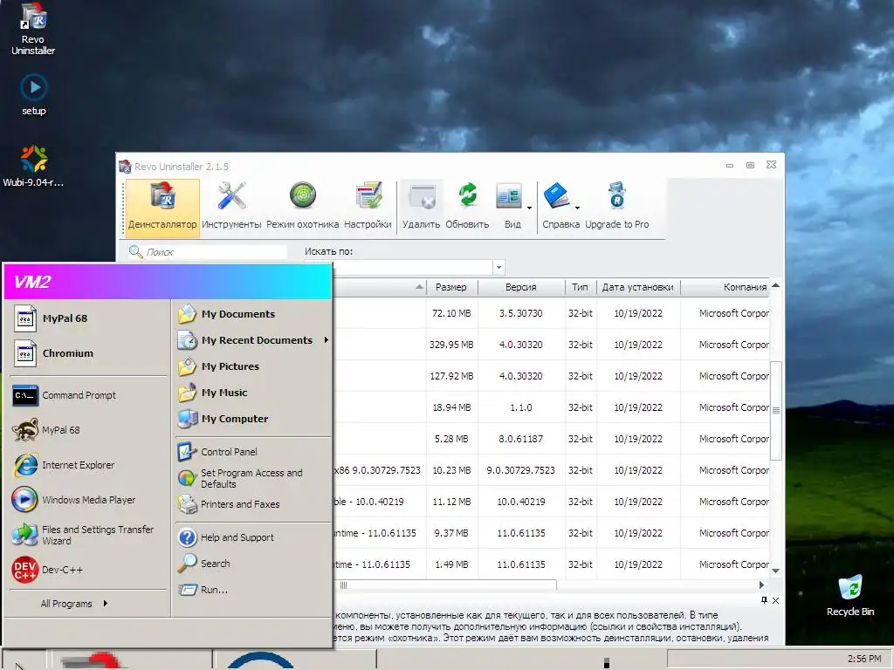Viewport: 894px width, 670px height.
Task: Click Upgrade to Pro icon
Action: pos(617,206)
